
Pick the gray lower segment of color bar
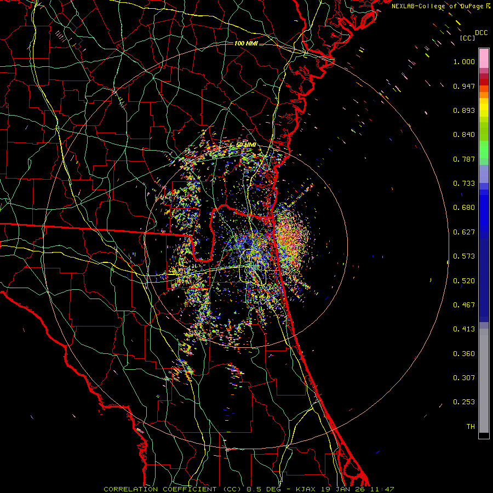[x=484, y=381]
